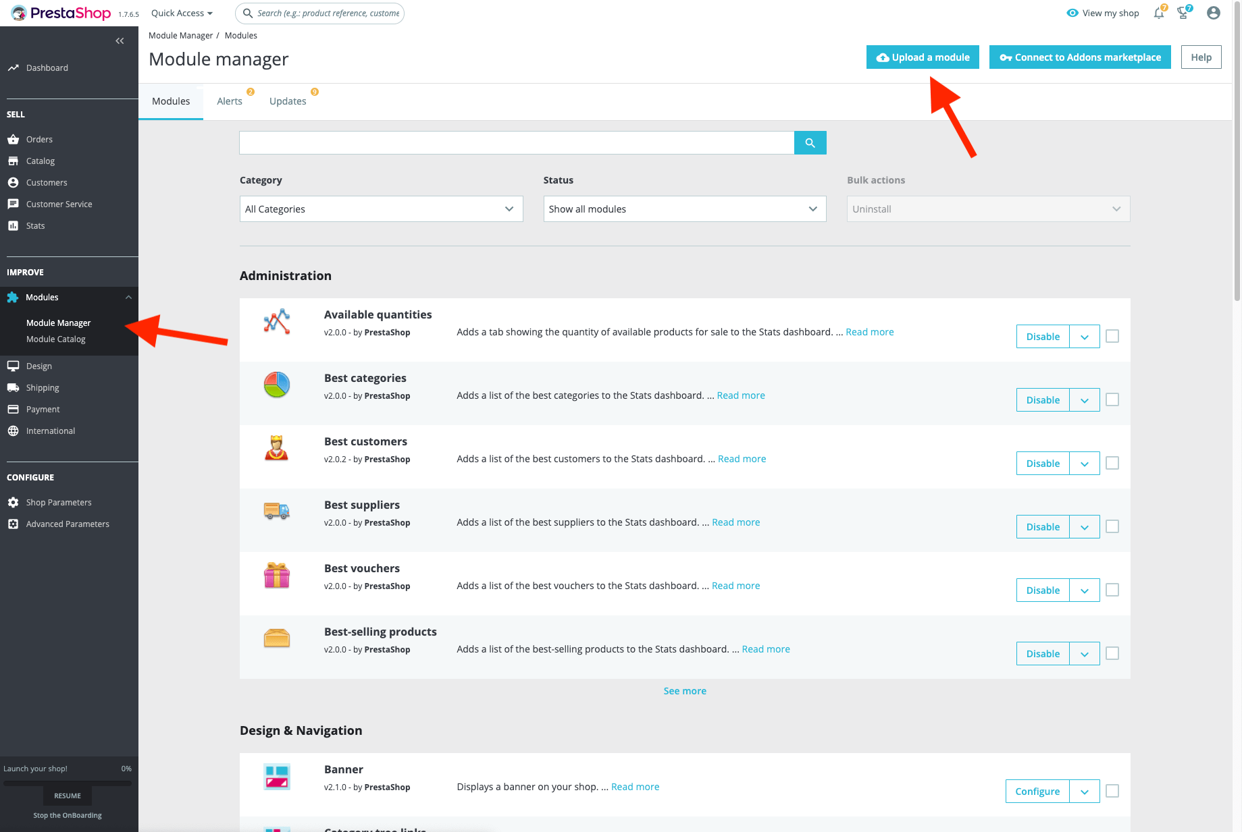Click the Shipping truck icon in sidebar
1242x832 pixels.
13,388
